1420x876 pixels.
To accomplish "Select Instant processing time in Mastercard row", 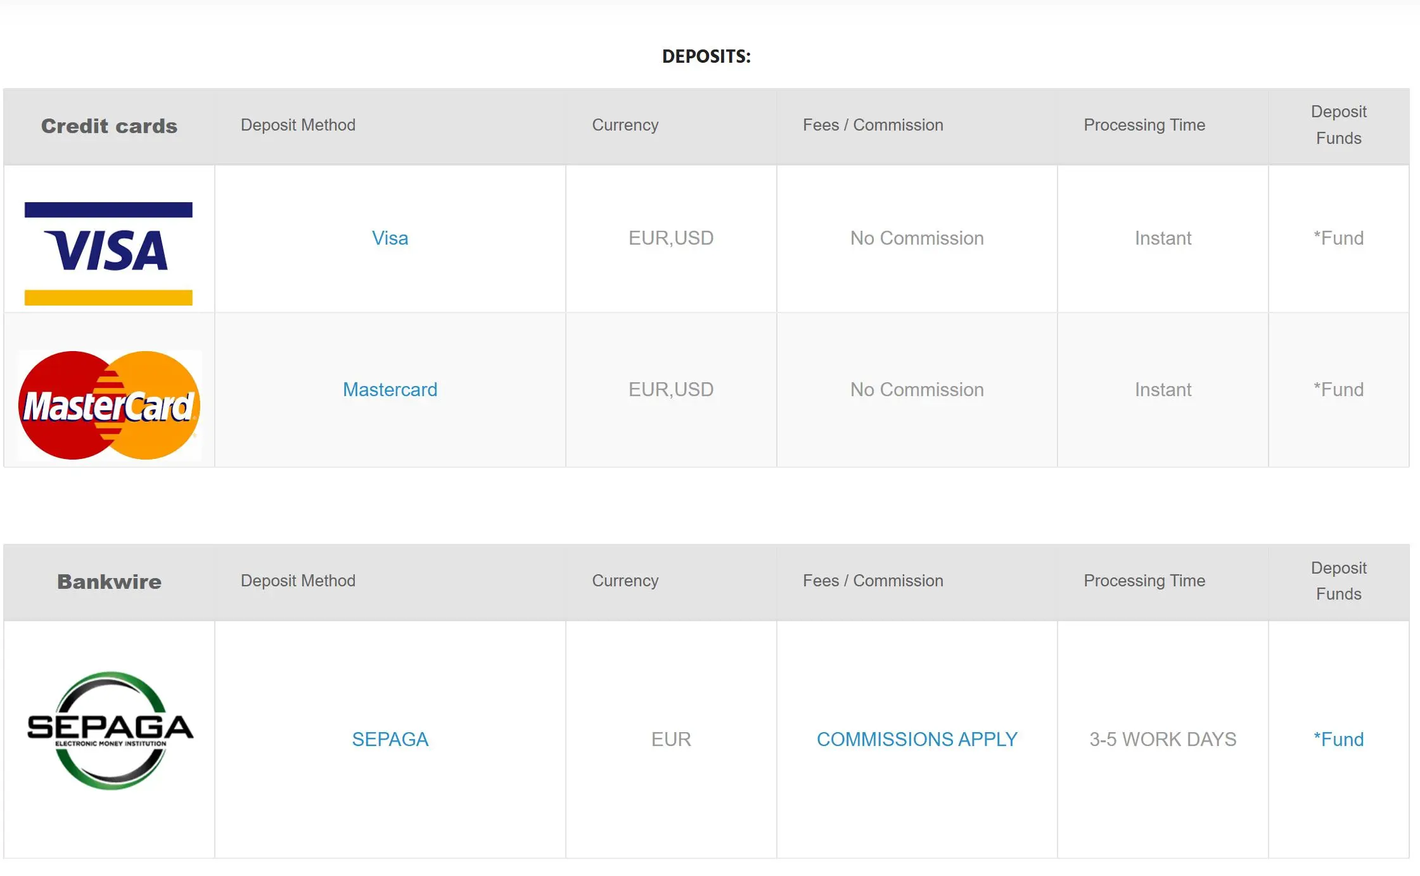I will [x=1163, y=390].
